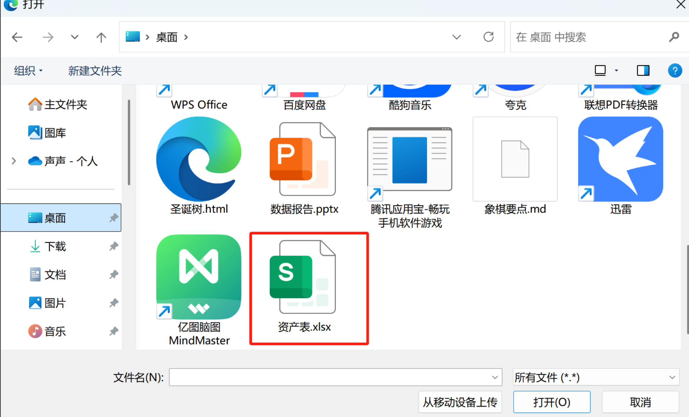
Task: Open the file name history dropdown
Action: click(495, 377)
